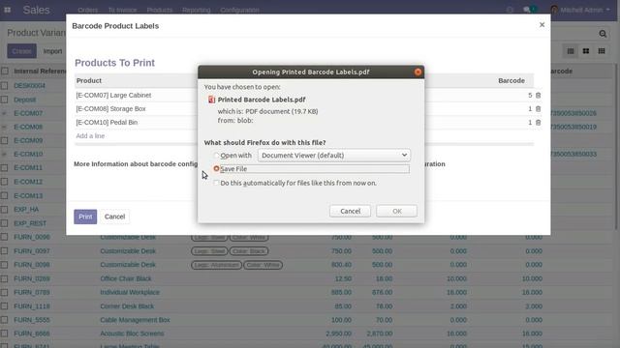Click Mitchell Admin avatar
The image size is (620, 348).
pos(554,10)
